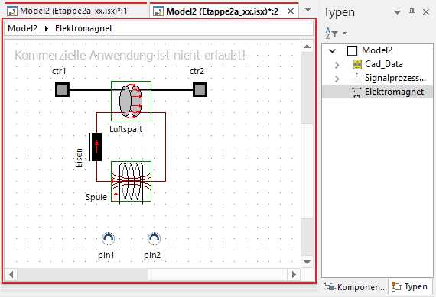The width and height of the screenshot is (436, 297).
Task: Select the Spule coil component
Action: click(131, 181)
